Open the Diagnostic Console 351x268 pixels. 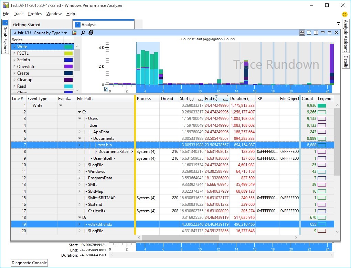[29, 263]
